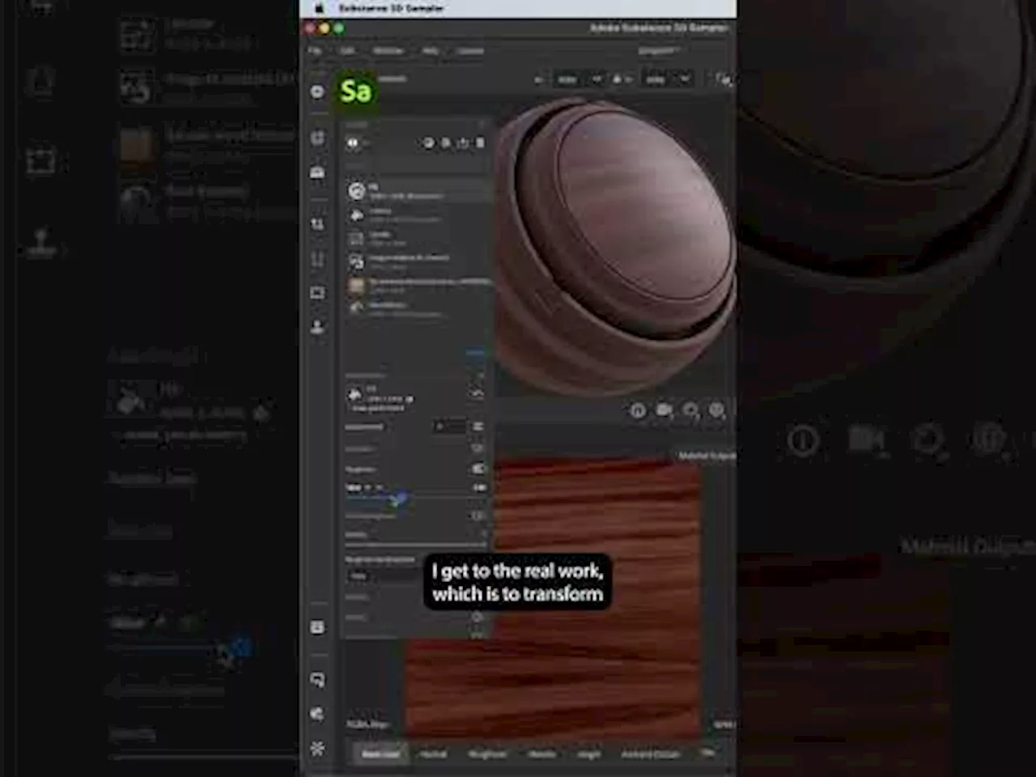Click the camera icon under the 3D viewport
Screen dimensions: 1036x777
tap(664, 411)
